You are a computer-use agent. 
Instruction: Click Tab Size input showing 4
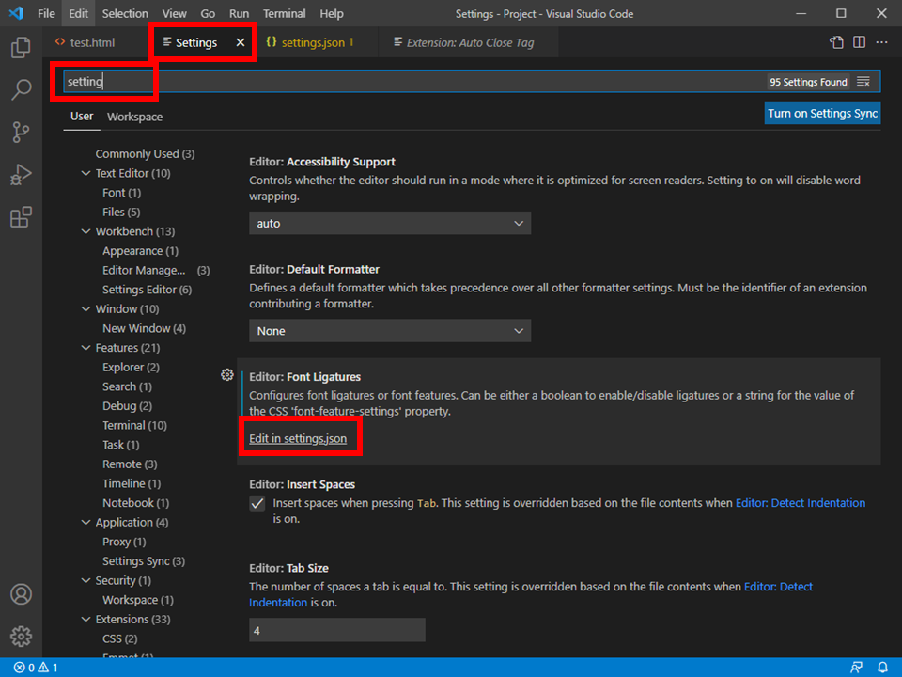(337, 630)
